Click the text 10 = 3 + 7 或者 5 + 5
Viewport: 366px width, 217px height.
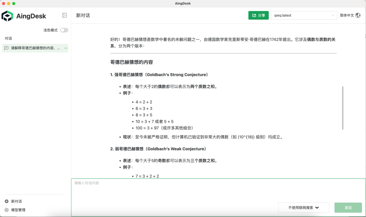click(155, 122)
